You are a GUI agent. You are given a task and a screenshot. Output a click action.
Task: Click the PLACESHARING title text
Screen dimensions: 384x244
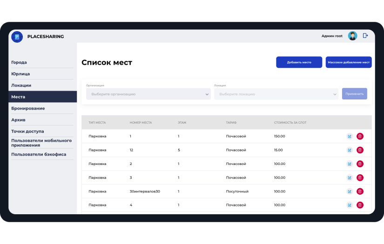pos(46,36)
